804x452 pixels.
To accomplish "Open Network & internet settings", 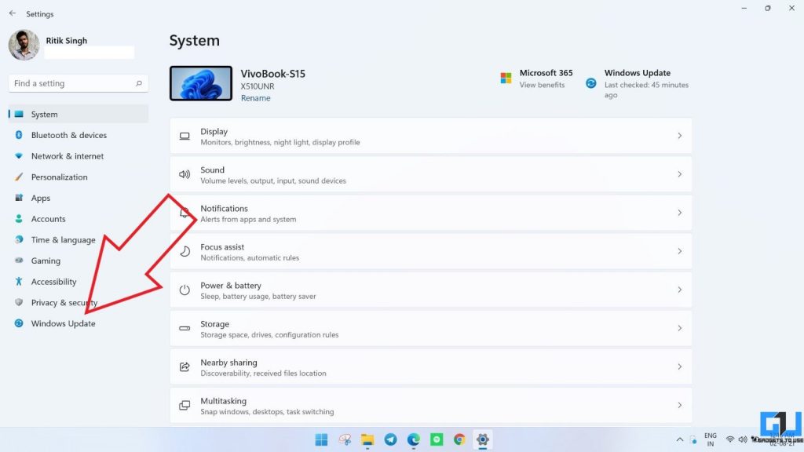I will (x=69, y=155).
